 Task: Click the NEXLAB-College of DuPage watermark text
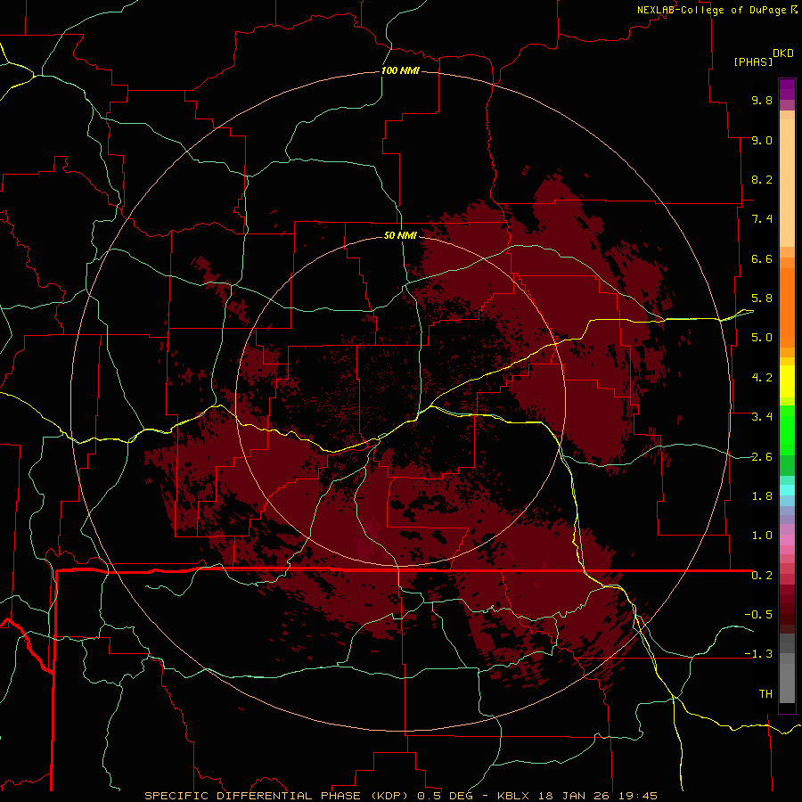click(x=711, y=10)
